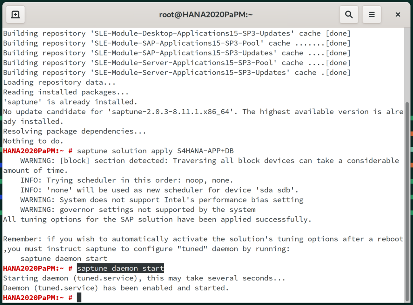The image size is (413, 305).
Task: Click the highlighted saptune daemon start command
Action: click(x=120, y=268)
